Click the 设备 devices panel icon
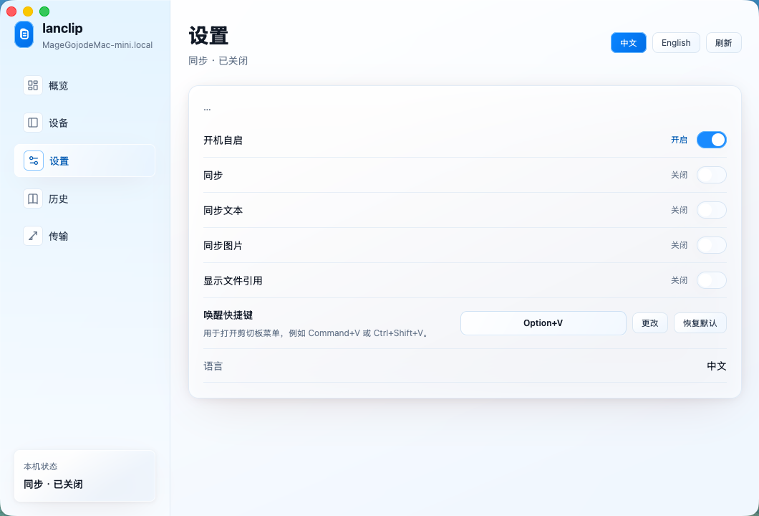759x516 pixels. [33, 123]
